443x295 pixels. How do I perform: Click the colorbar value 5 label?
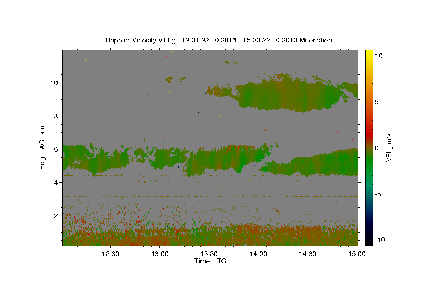pos(377,101)
